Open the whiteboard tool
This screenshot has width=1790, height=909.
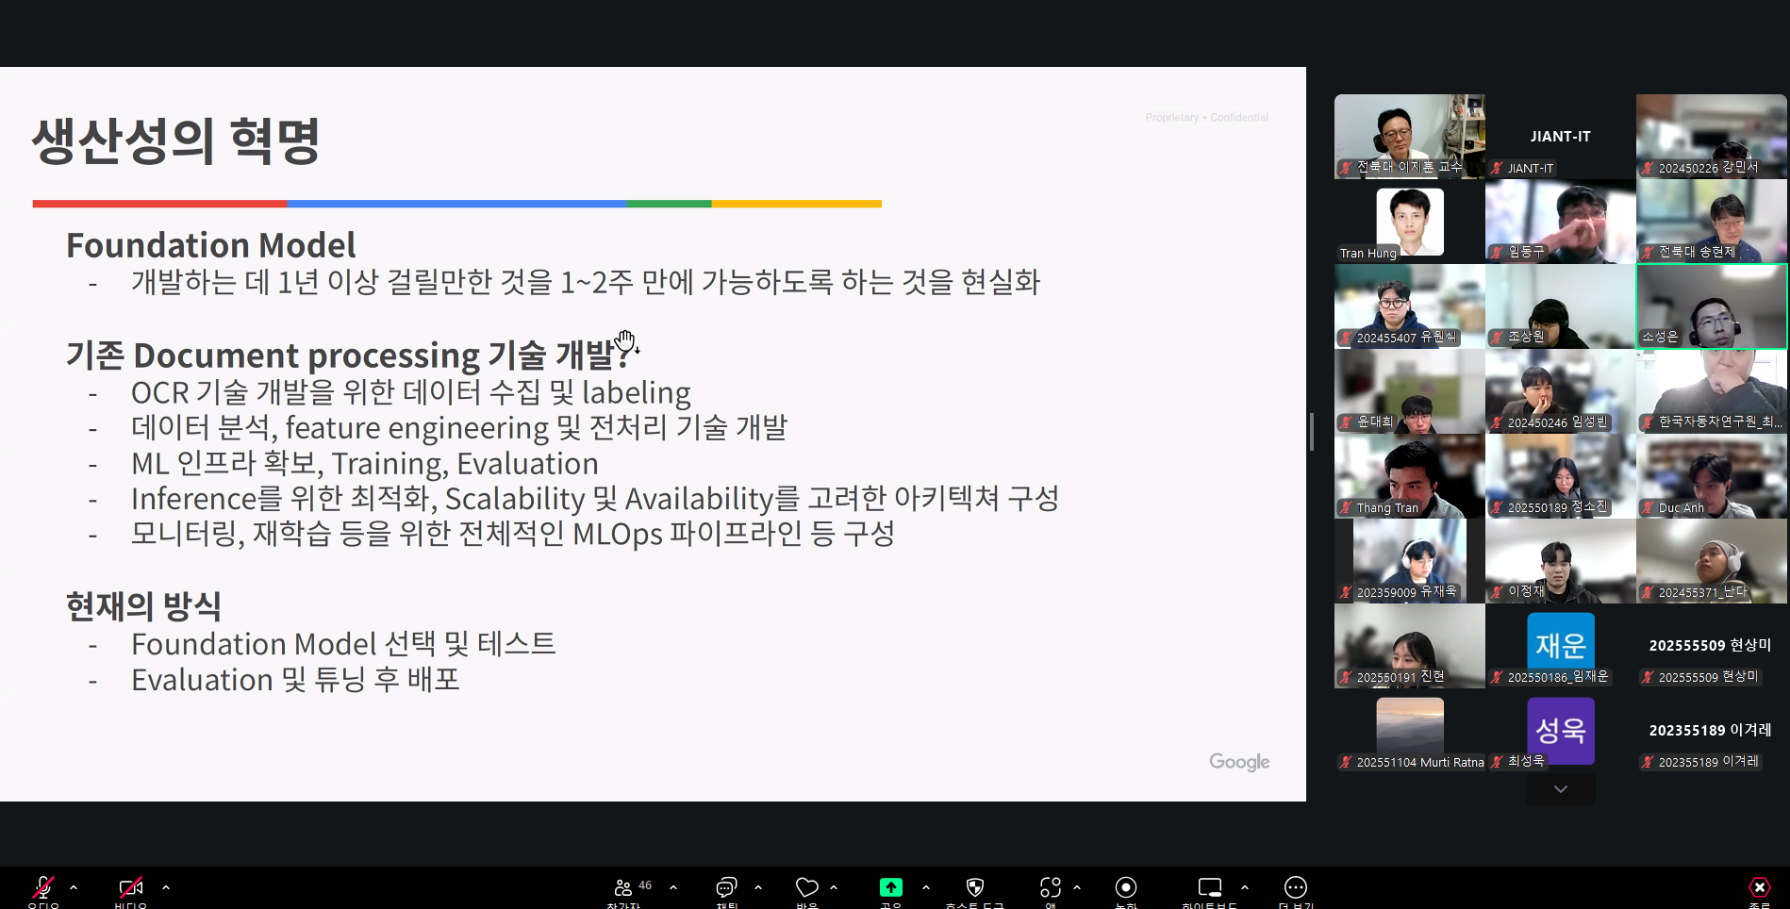pos(1209,887)
